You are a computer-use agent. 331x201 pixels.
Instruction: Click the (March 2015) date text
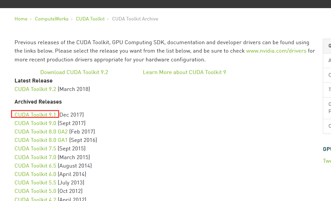click(74, 157)
